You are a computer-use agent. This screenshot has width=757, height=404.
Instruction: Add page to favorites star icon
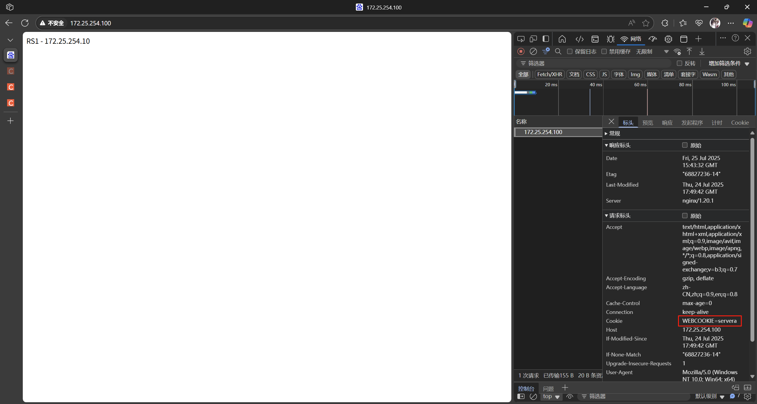click(x=646, y=23)
